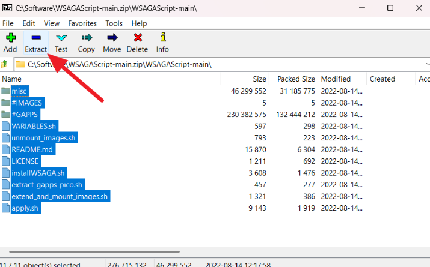
Task: Sort by the Size column header
Action: point(245,79)
